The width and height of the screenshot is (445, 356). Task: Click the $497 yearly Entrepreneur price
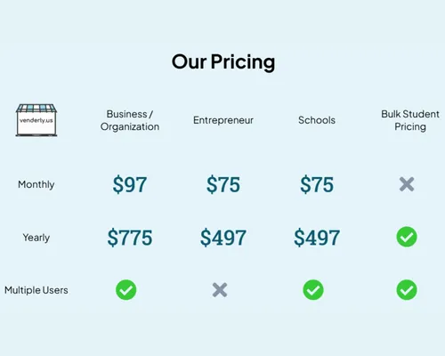(223, 238)
